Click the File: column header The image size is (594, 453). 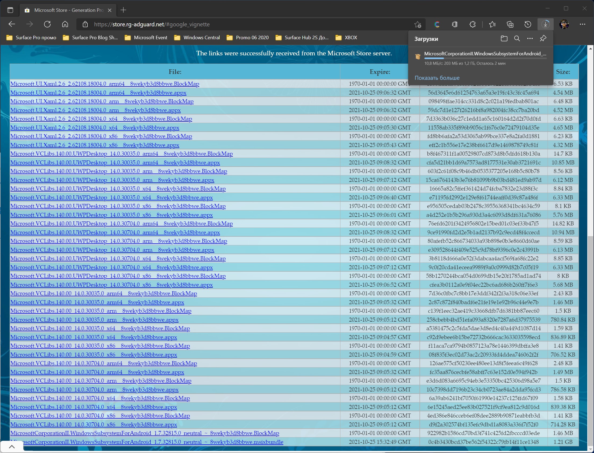pyautogui.click(x=175, y=72)
